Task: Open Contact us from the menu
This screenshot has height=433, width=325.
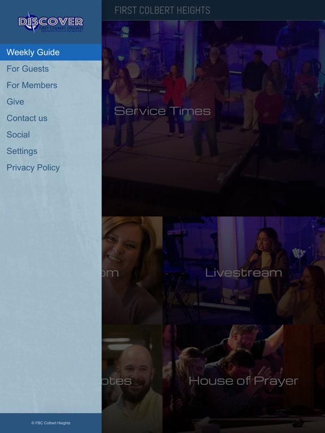Action: (x=51, y=118)
